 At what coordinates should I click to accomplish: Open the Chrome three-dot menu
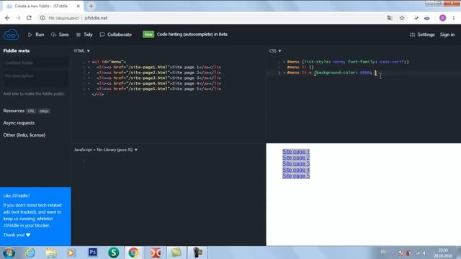[x=454, y=18]
